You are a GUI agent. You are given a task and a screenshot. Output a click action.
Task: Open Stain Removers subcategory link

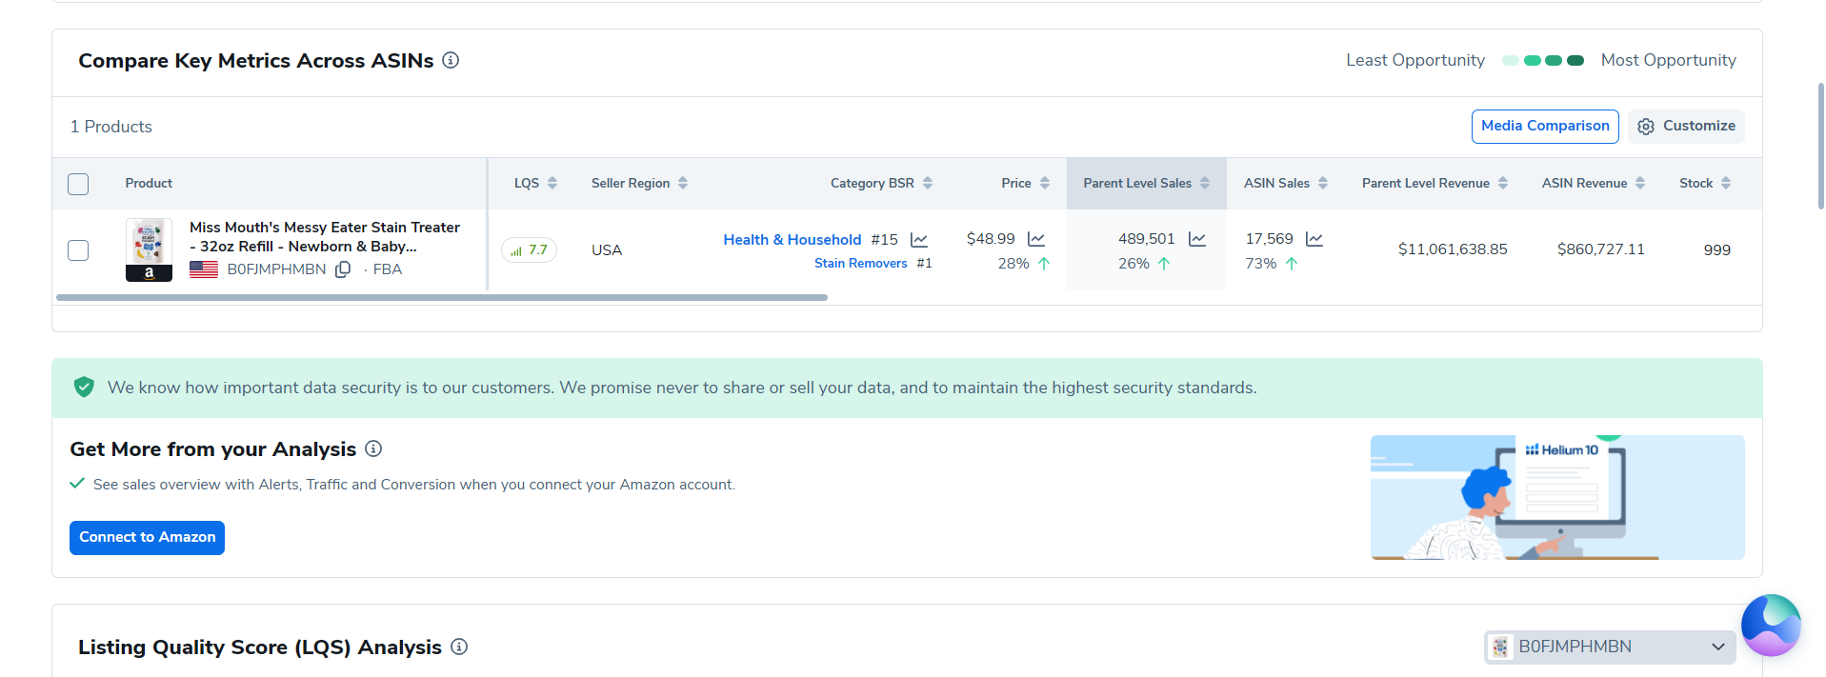[x=860, y=264]
